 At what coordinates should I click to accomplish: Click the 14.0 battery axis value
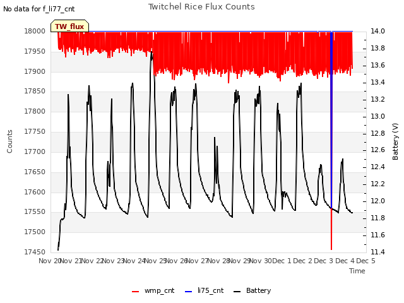coord(377,31)
